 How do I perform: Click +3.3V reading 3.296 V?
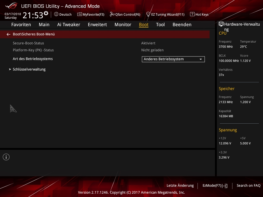(224, 157)
